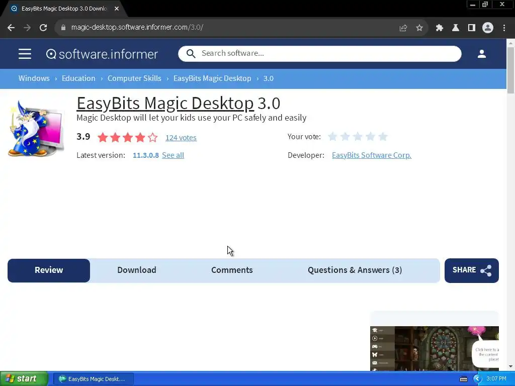Rate four stars in Your vote
The image size is (515, 386).
click(370, 137)
